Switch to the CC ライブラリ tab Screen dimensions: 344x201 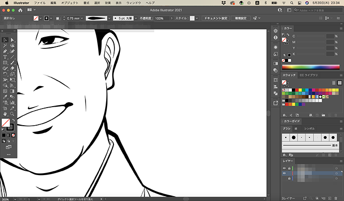309,75
